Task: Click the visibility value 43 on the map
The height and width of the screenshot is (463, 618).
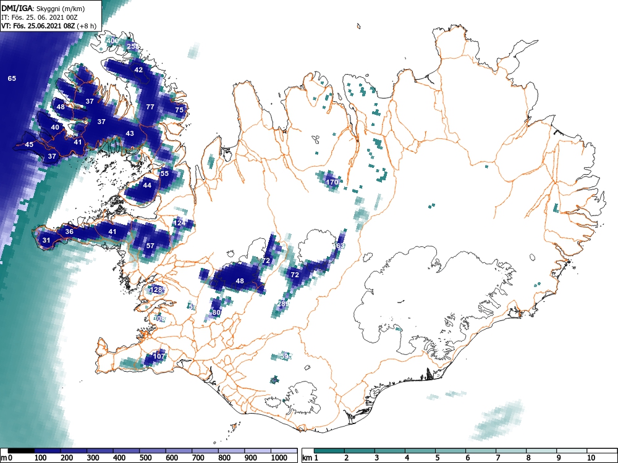Action: click(130, 133)
